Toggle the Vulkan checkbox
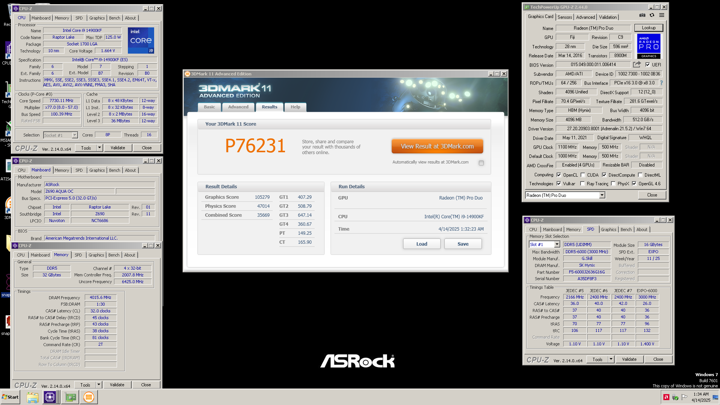The width and height of the screenshot is (720, 405). 559,183
